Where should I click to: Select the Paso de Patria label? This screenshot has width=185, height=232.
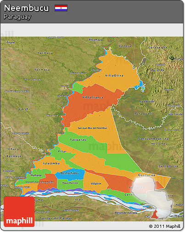pos(22,187)
